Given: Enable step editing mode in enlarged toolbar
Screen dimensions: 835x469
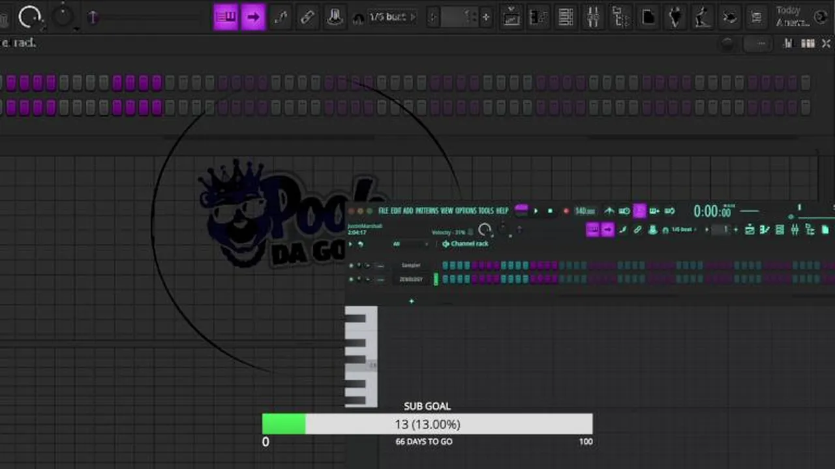Looking at the screenshot, I should pos(281,17).
